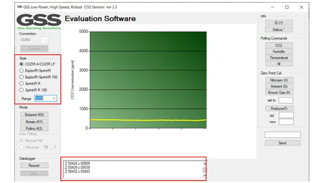
Task: Click the command text box above Send
Action: tap(283, 135)
